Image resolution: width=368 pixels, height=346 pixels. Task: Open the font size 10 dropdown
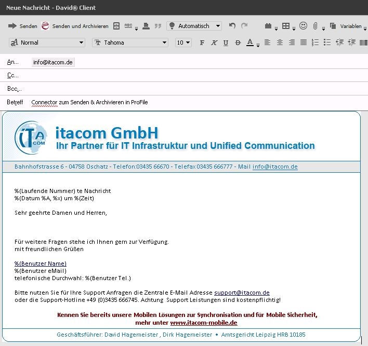tap(183, 43)
